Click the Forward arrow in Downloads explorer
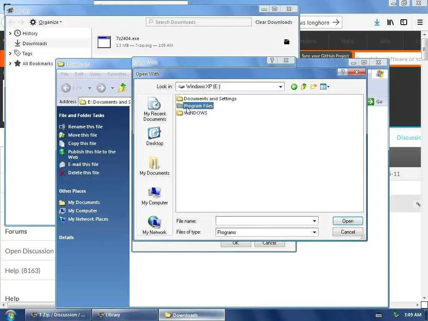 coord(101,88)
